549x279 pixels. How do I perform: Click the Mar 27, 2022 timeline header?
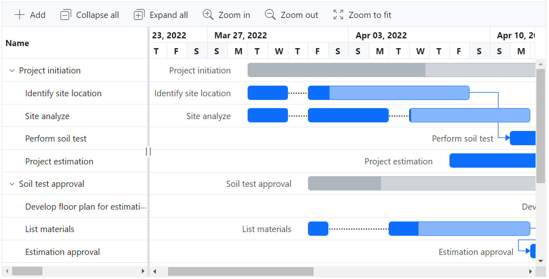tap(241, 35)
